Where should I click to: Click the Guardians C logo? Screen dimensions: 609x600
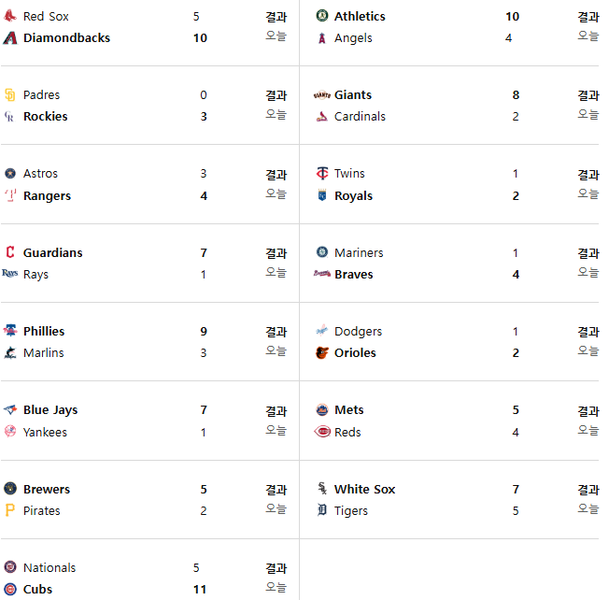pos(10,252)
